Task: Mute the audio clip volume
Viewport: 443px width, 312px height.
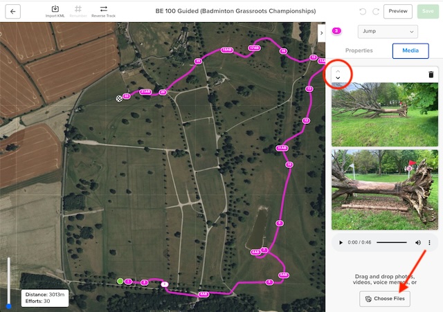Action: [418, 243]
